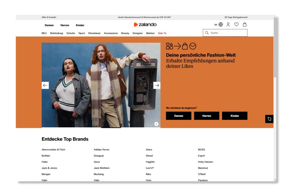The image size is (292, 196).
Task: Open the wishlist heart icon
Action: 236,24
